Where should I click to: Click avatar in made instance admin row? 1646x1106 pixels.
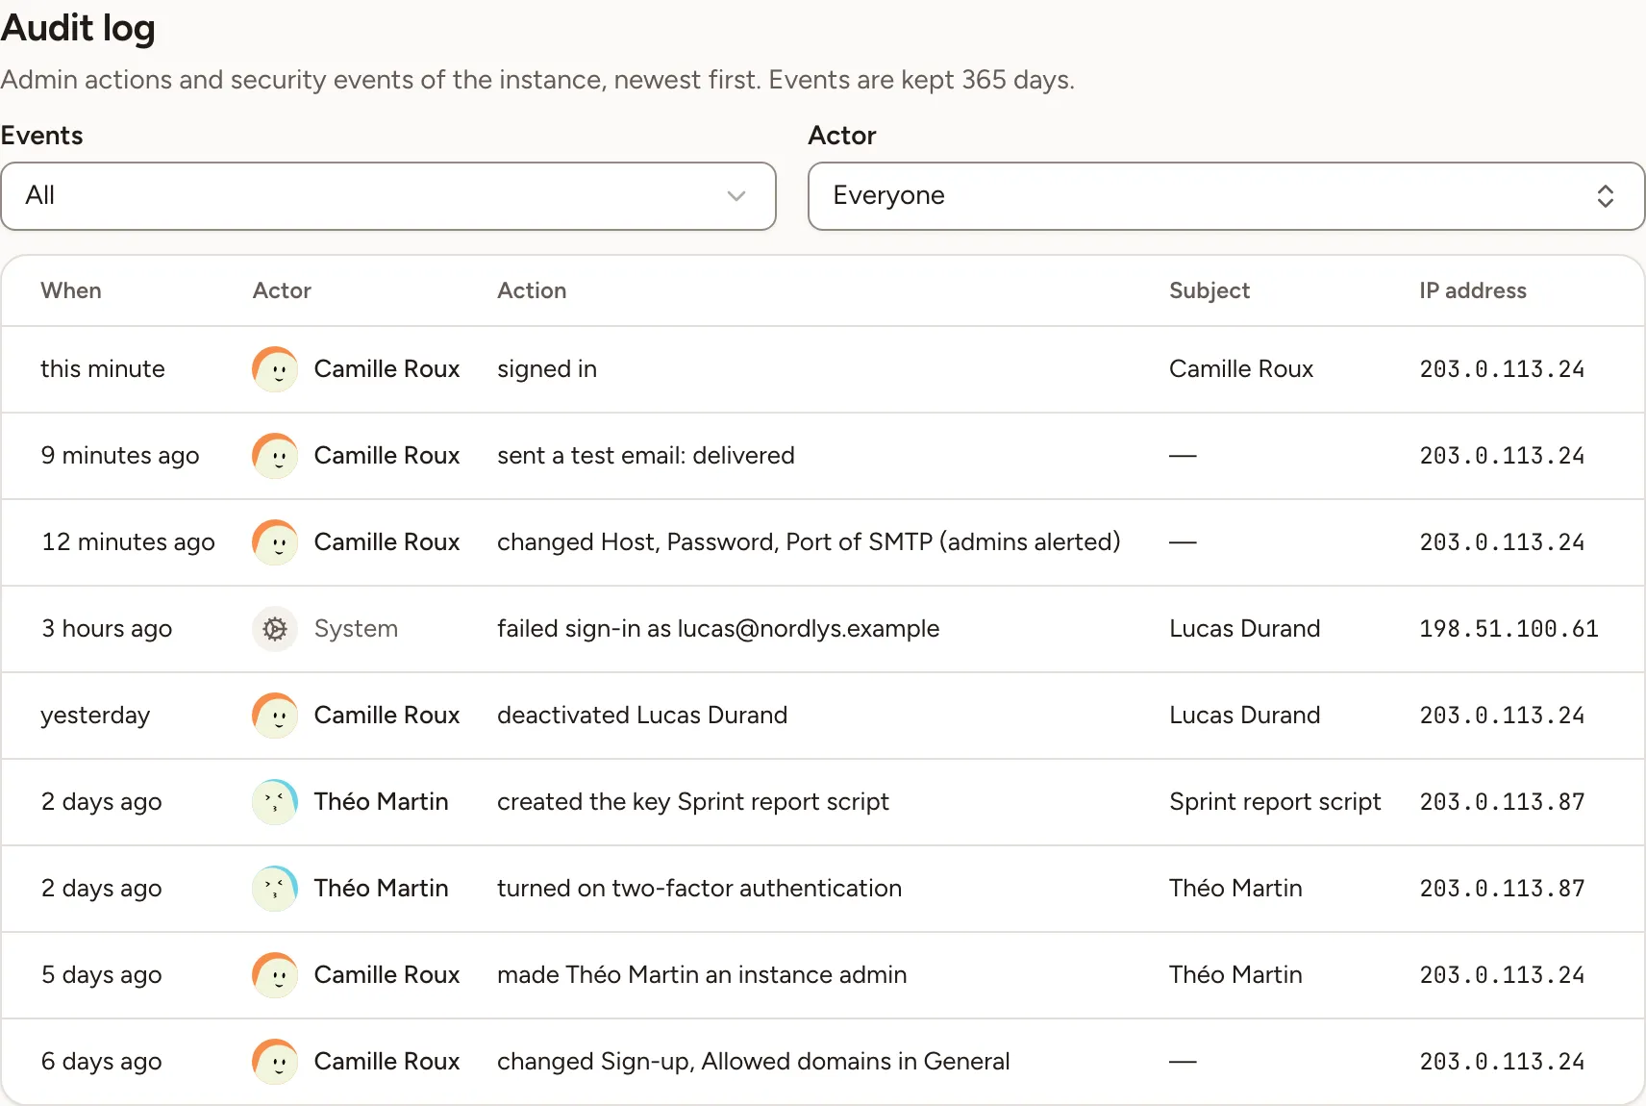tap(275, 975)
